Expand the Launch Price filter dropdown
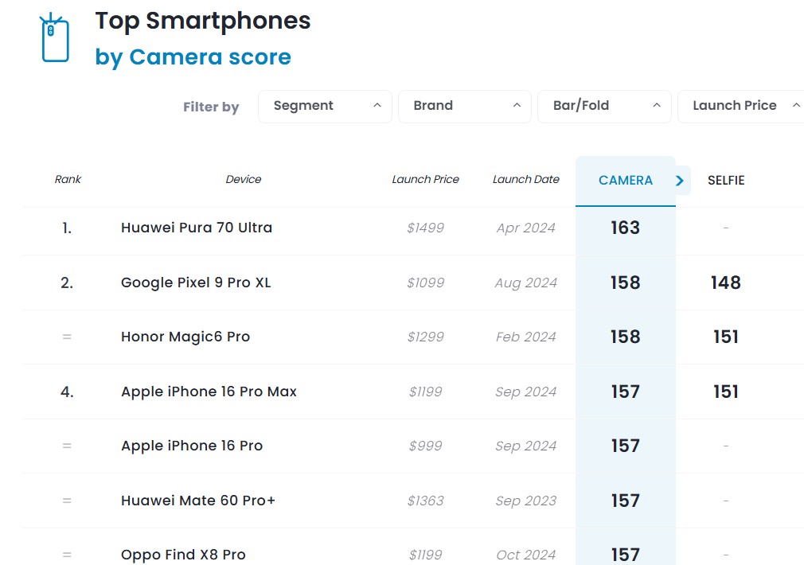 (740, 106)
